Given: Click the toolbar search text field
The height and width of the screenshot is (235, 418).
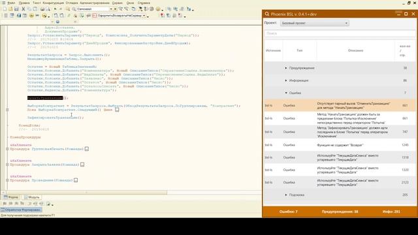Looking at the screenshot, I should coord(93,9).
